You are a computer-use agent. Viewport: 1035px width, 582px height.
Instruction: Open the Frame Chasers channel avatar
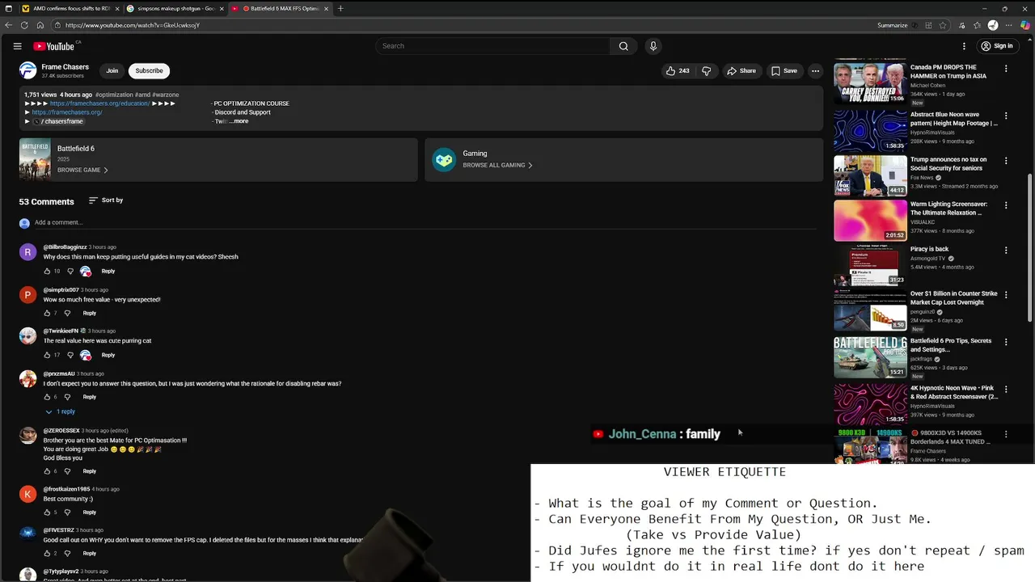tap(28, 70)
